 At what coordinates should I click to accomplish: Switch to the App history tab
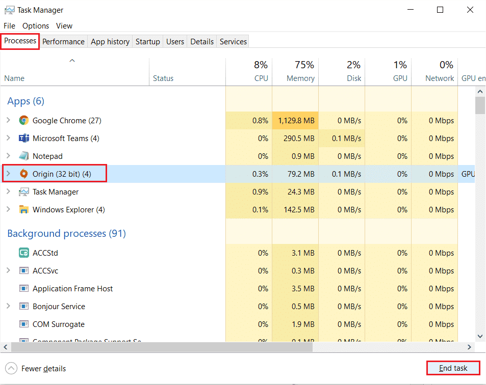(x=110, y=41)
